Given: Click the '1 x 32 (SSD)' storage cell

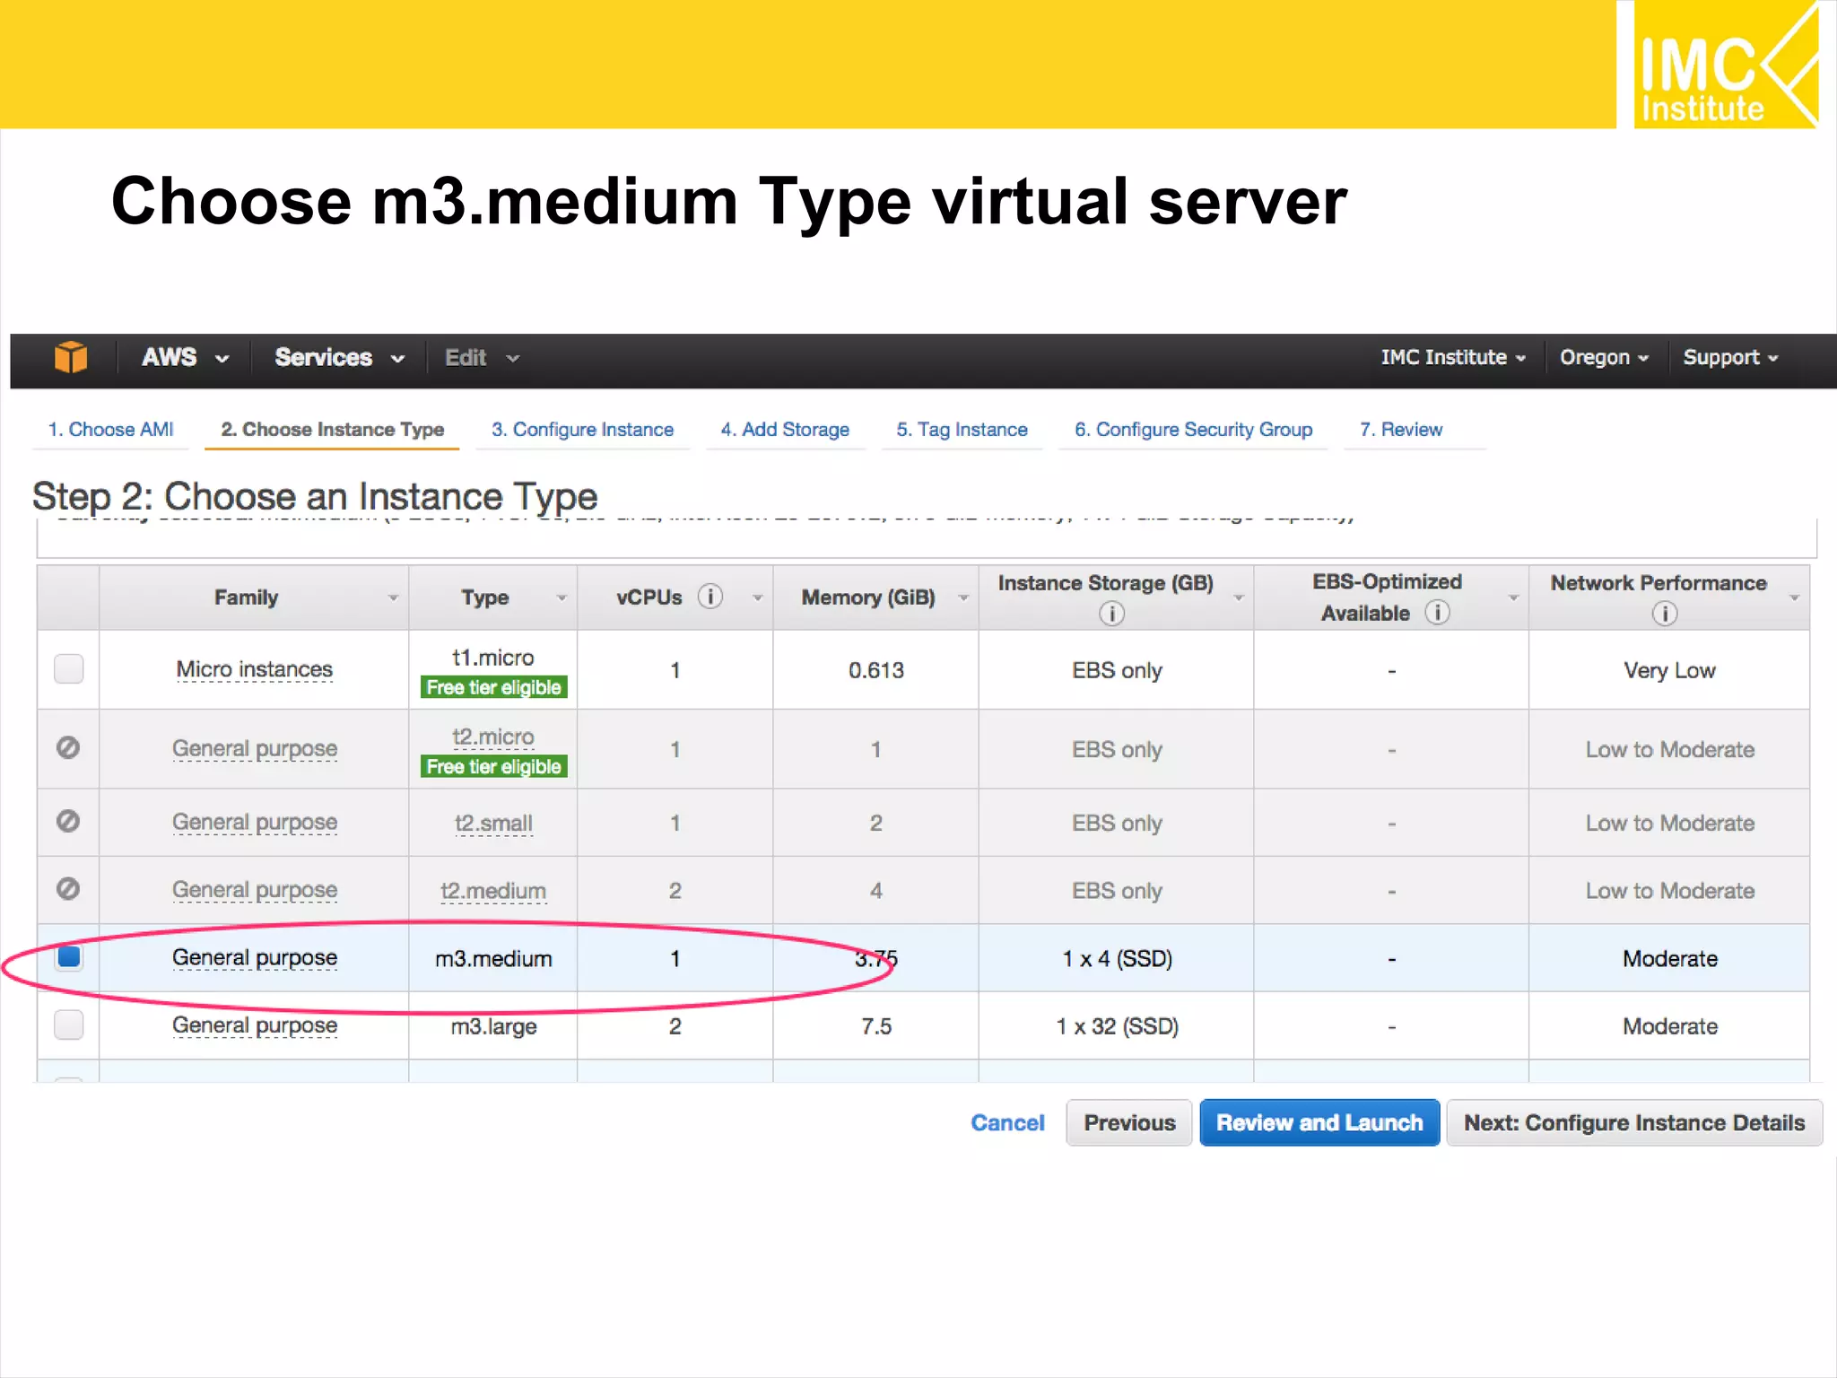Looking at the screenshot, I should (x=1117, y=1026).
